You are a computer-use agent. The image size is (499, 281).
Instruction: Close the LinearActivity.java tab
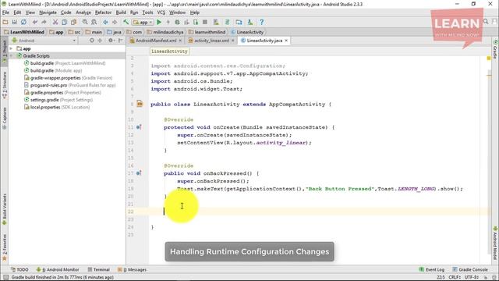pos(286,41)
